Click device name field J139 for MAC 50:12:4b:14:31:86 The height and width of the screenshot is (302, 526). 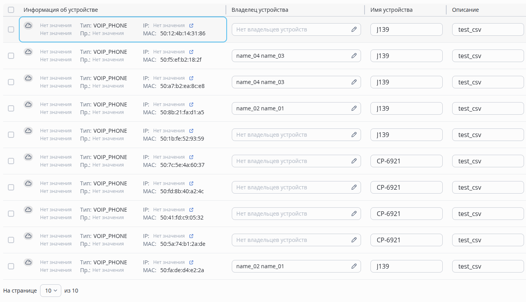407,29
